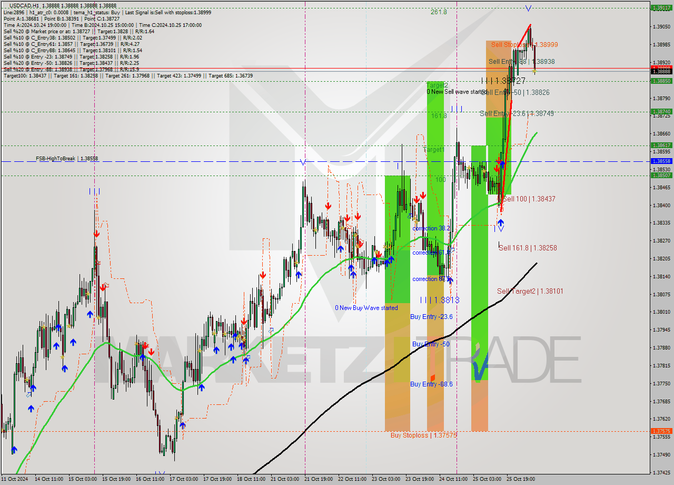The image size is (674, 485).
Task: Click the 161.8 label on the green column
Action: (439, 115)
